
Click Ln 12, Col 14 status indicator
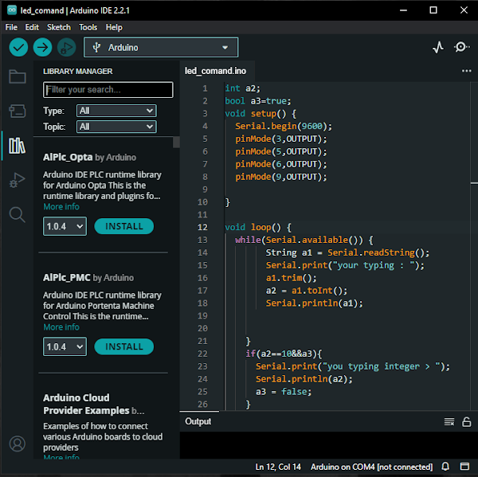click(x=278, y=467)
